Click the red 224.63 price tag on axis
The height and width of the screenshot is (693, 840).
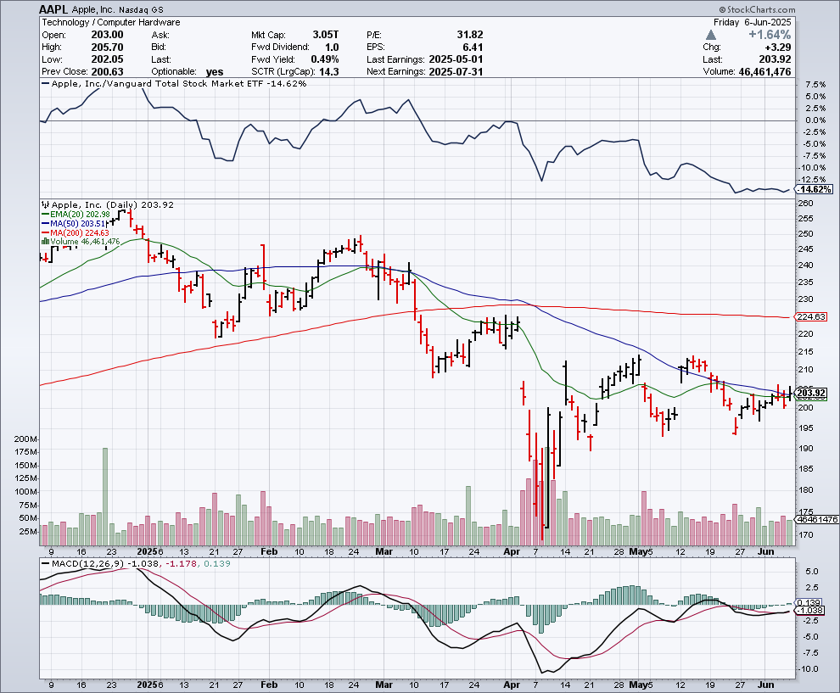click(812, 317)
